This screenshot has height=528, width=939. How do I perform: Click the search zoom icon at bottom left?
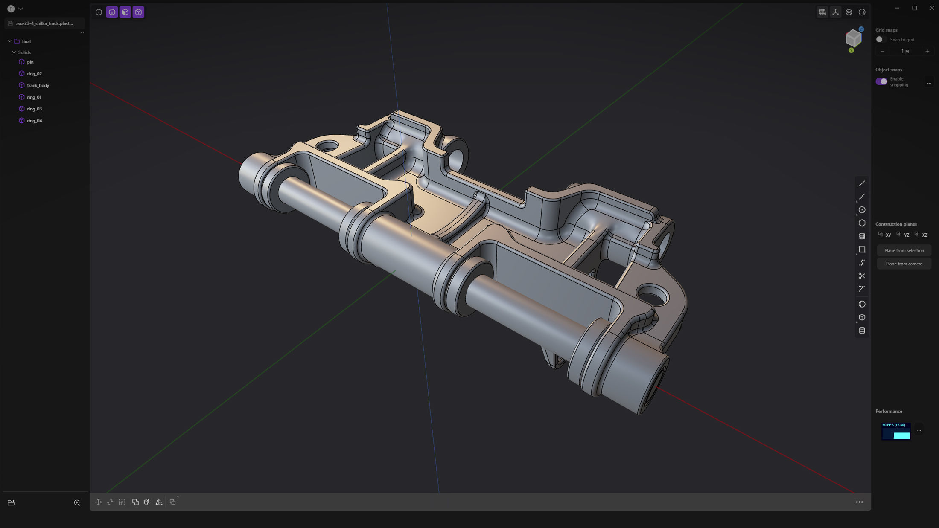pyautogui.click(x=77, y=503)
